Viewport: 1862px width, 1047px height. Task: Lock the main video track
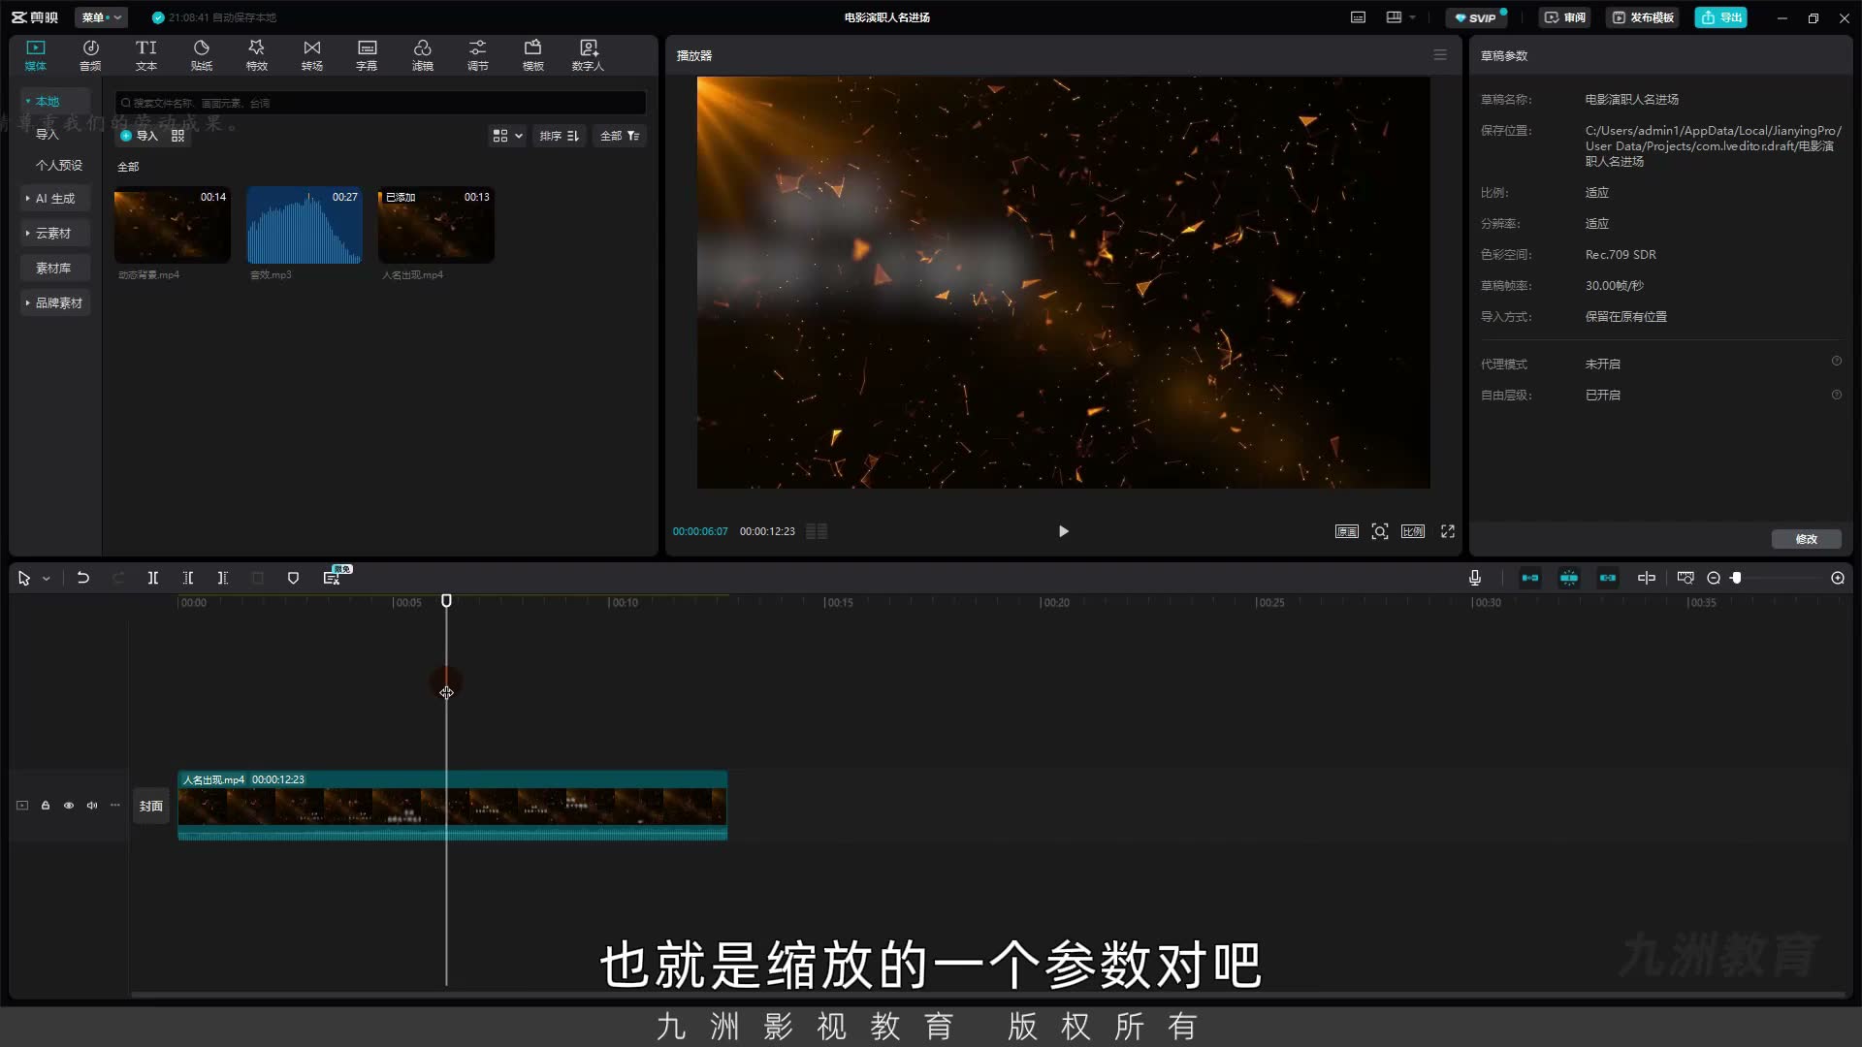46,805
